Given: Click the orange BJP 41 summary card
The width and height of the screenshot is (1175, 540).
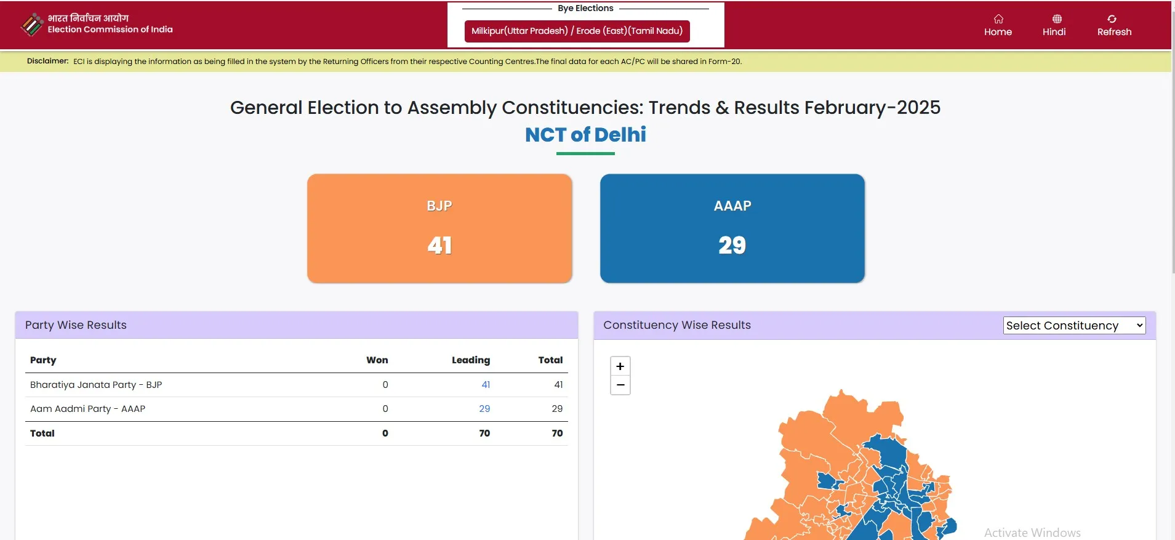Looking at the screenshot, I should pos(439,228).
